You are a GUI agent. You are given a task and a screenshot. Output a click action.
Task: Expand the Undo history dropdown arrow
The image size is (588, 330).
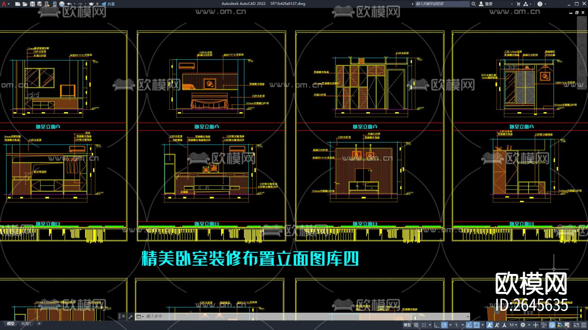[75, 4]
